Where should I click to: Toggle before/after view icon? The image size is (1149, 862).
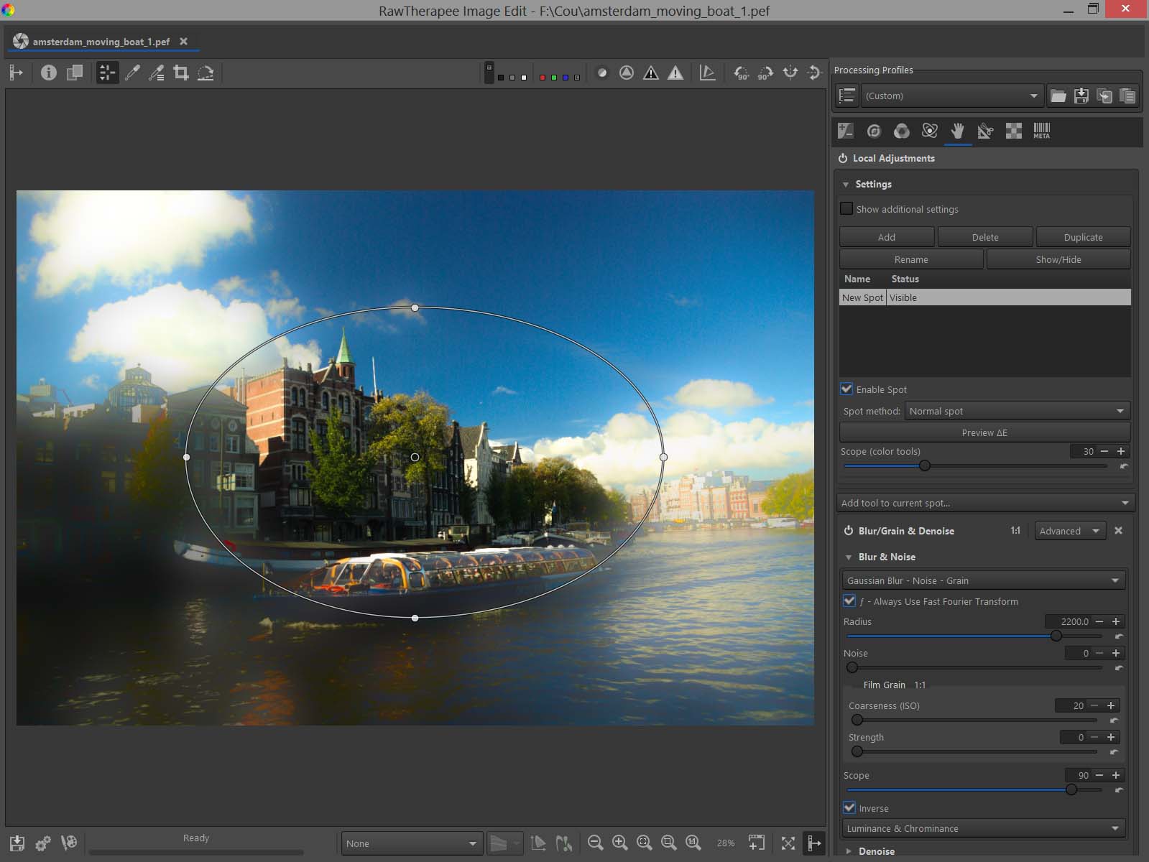click(x=75, y=73)
